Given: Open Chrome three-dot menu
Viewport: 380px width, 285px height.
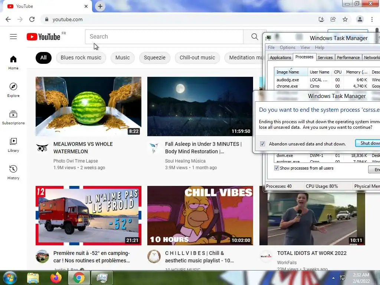Looking at the screenshot, I should coord(372,19).
